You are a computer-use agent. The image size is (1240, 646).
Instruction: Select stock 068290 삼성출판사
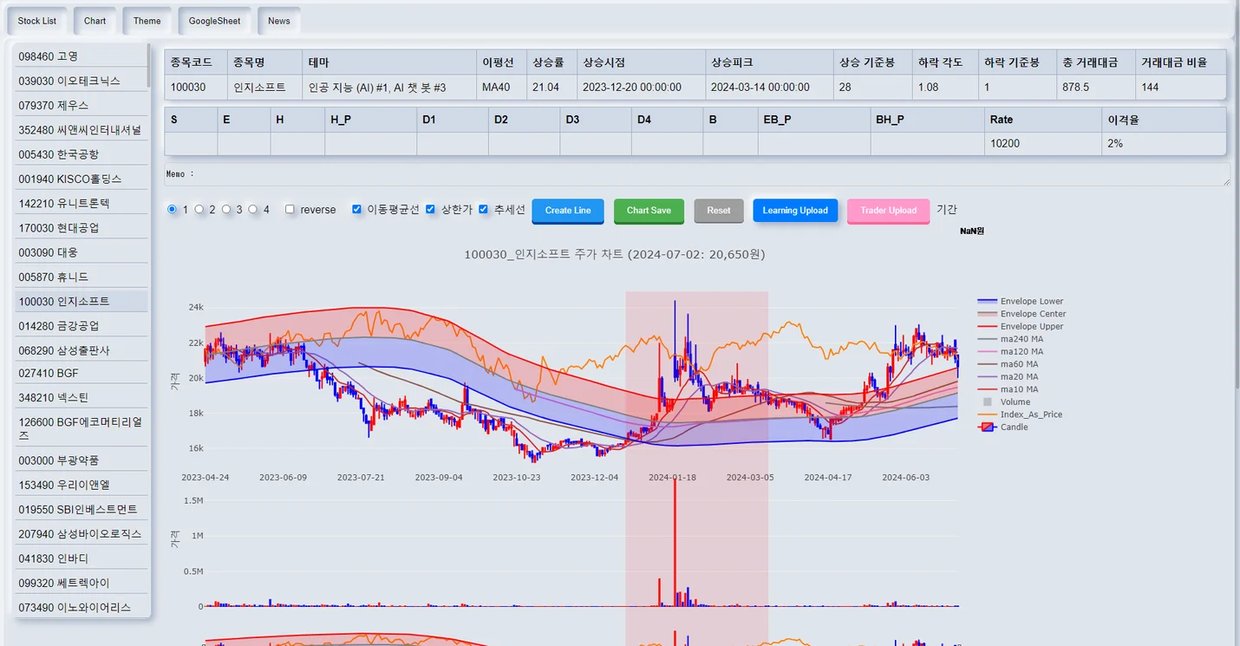[x=81, y=350]
